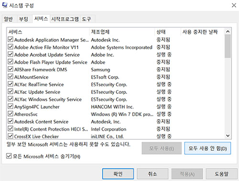Toggle Intel(R) Content Protection HECI checkbox
The width and height of the screenshot is (239, 181).
(11, 128)
